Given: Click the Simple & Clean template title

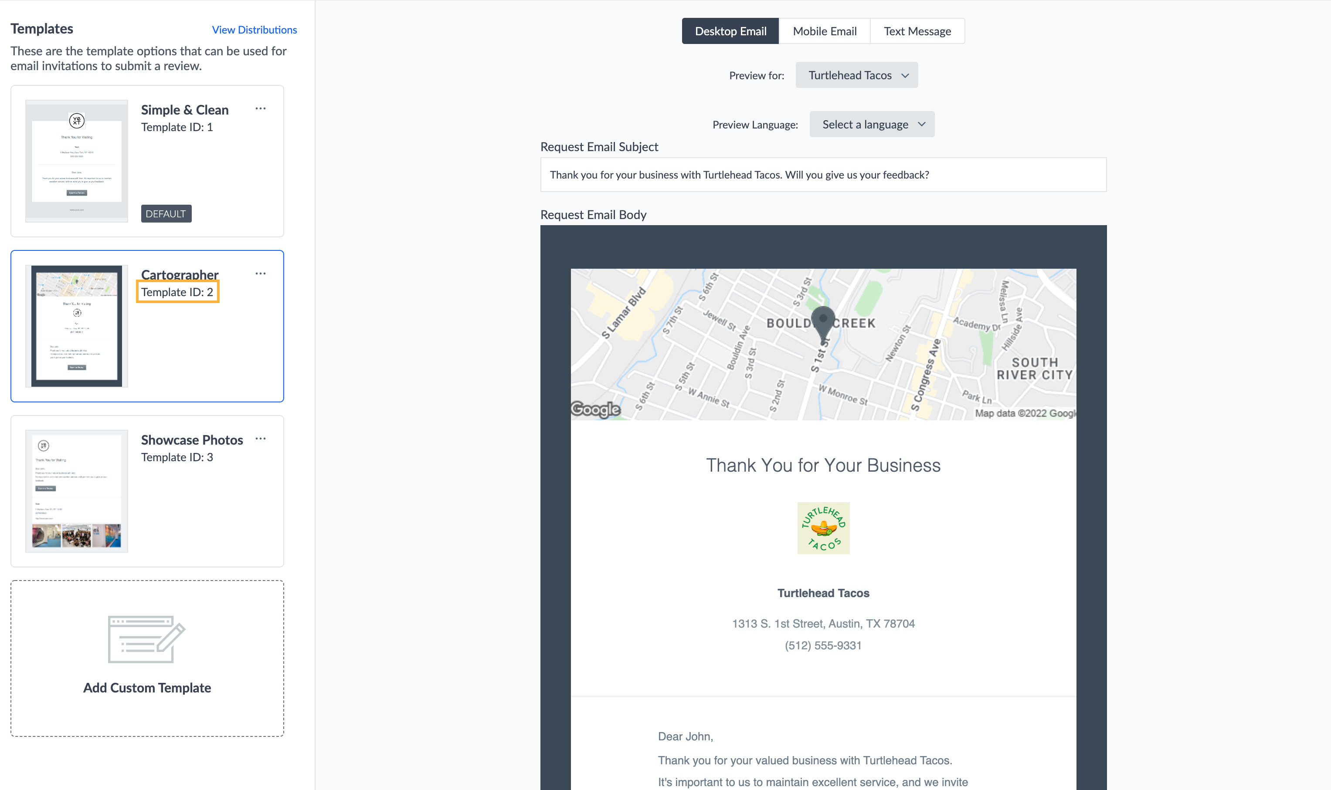Looking at the screenshot, I should [x=185, y=110].
